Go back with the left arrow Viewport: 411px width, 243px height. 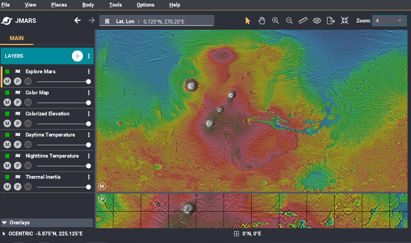[x=77, y=21]
